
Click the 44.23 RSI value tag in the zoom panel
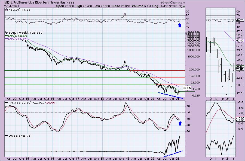click(x=240, y=20)
